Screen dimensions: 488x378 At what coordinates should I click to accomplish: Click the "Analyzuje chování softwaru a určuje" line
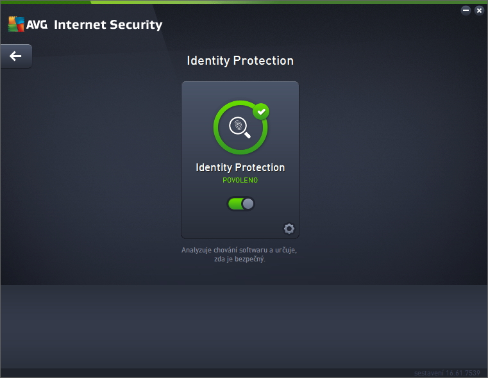(x=239, y=250)
